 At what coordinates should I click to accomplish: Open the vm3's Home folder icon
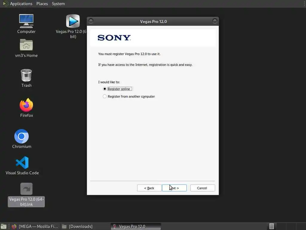(x=26, y=48)
